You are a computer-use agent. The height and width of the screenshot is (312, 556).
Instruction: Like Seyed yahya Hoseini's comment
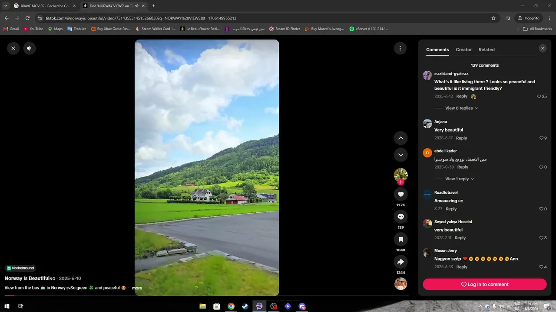tap(541, 238)
